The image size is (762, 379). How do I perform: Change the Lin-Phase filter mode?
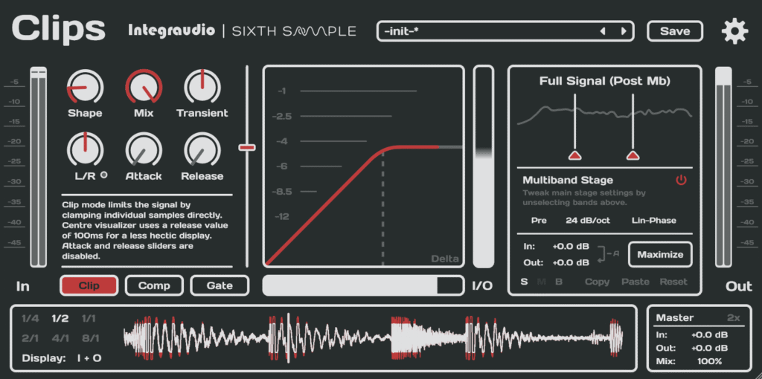655,220
